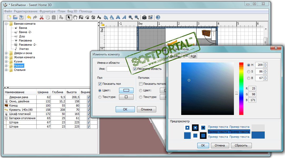285x158 pixels.
Task: Select the floor 'Текстура' radio button
Action: pyautogui.click(x=100, y=97)
